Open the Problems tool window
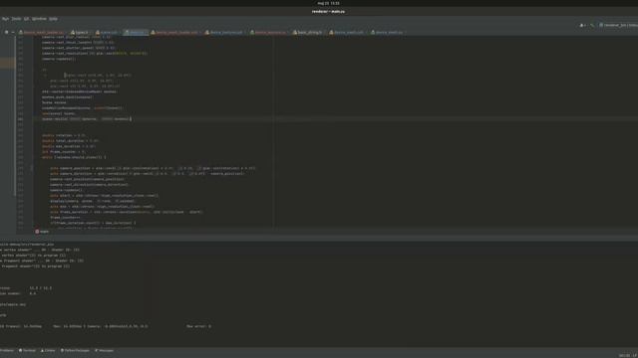638x358 pixels. [x=6, y=350]
